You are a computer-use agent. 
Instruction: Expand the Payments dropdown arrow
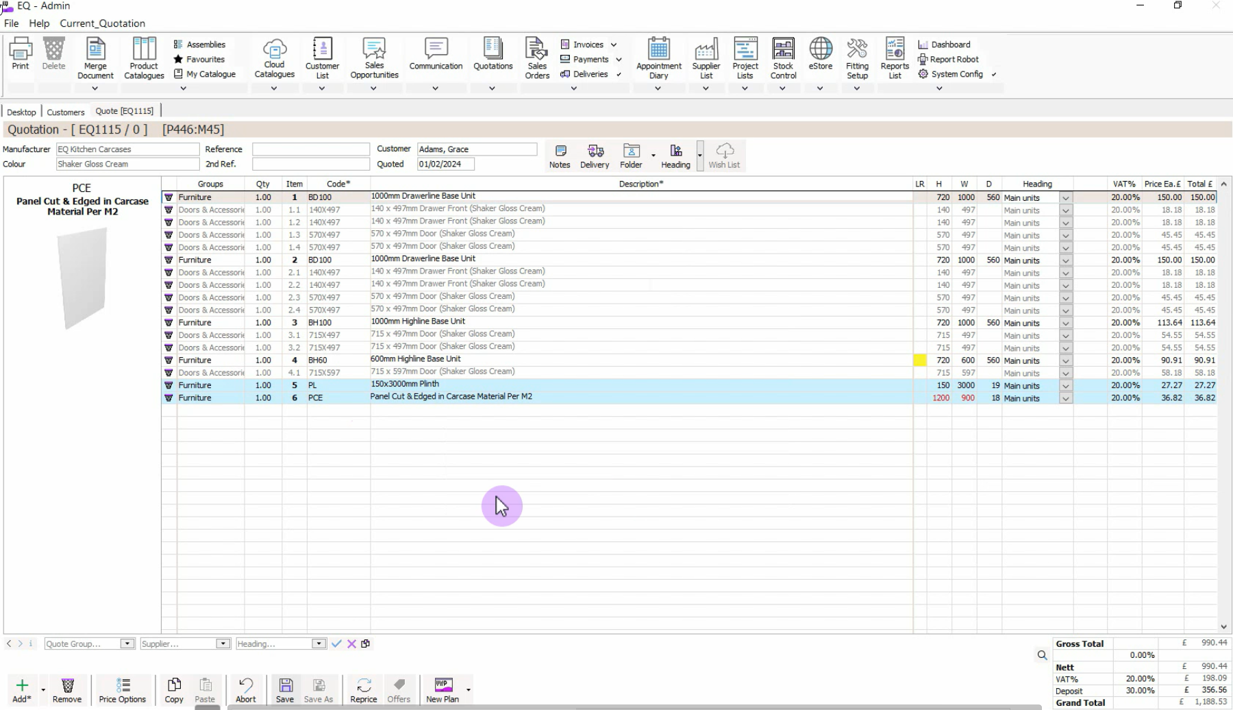(x=619, y=60)
